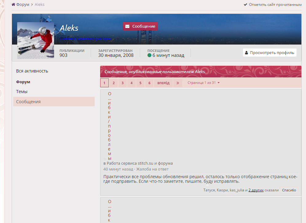Click the green online status dot
The height and width of the screenshot is (223, 306).
coord(149,55)
